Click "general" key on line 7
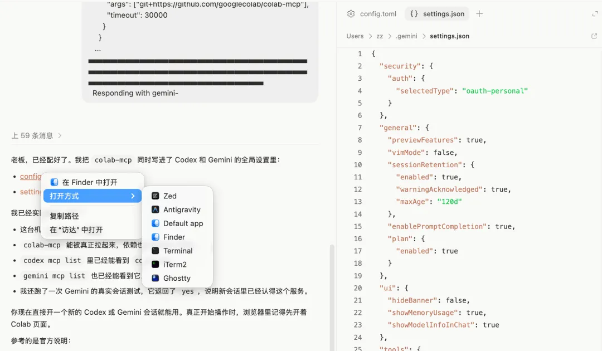602x351 pixels. click(398, 128)
